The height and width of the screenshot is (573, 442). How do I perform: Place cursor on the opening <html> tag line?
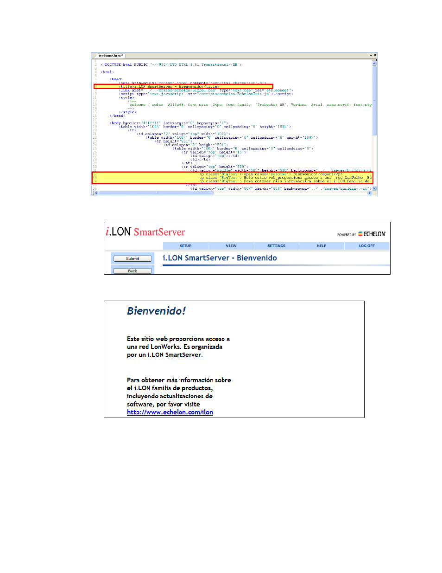pos(107,72)
